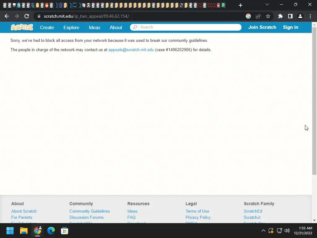Open the Privacy Policy footer link

click(x=198, y=217)
